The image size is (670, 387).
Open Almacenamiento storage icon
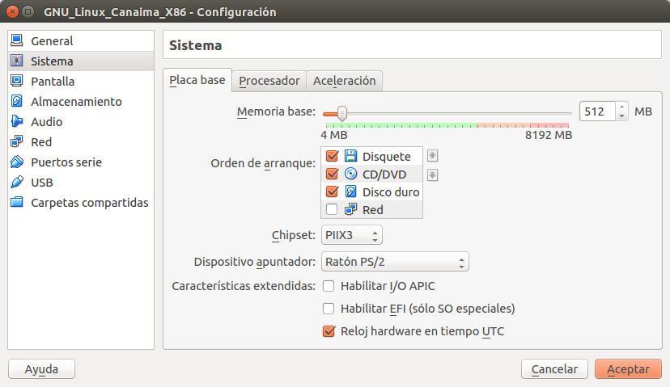click(x=16, y=102)
